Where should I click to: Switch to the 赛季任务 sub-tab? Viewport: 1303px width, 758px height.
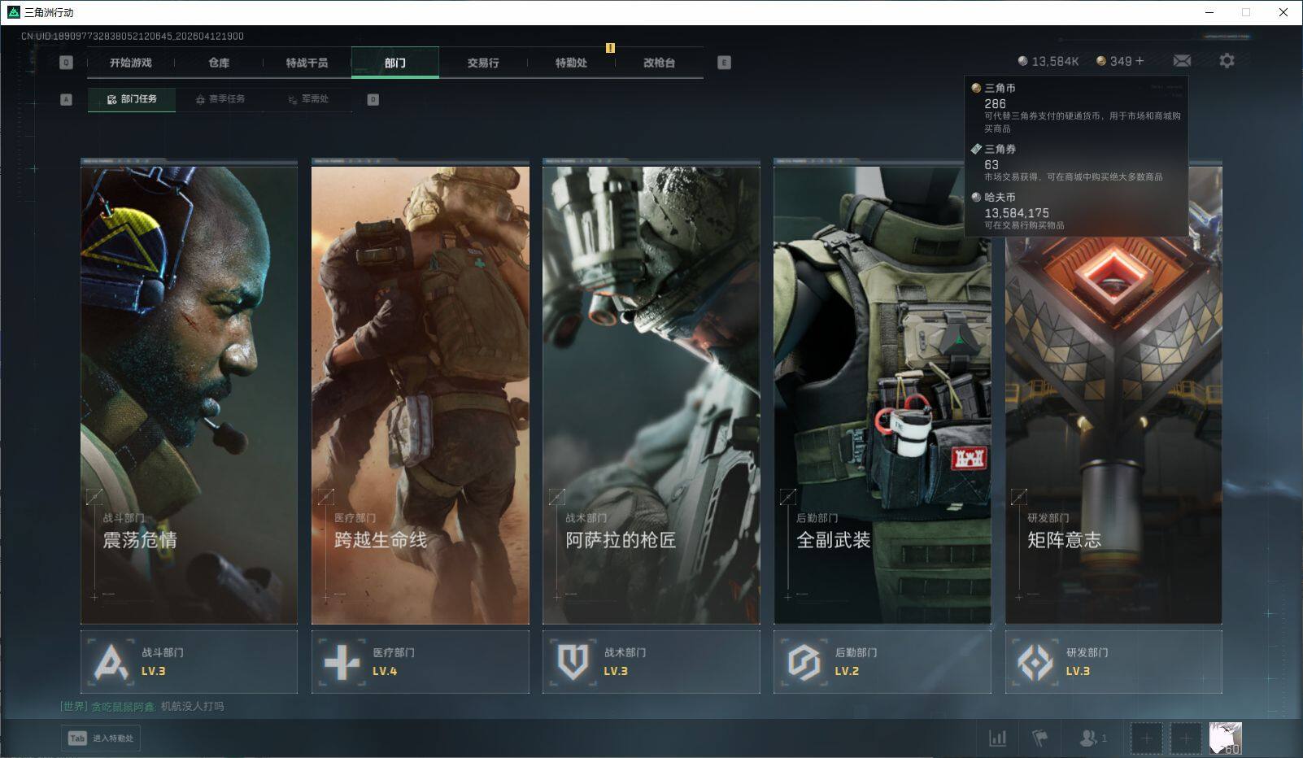pos(220,99)
